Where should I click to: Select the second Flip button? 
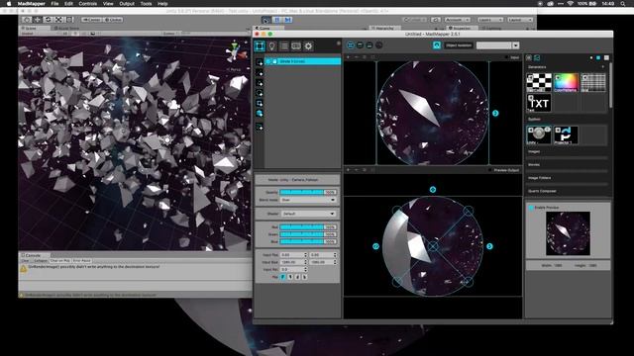pyautogui.click(x=290, y=277)
